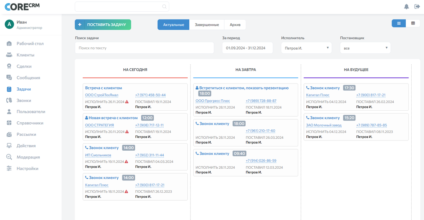Open client ЗАО Молочный завод
Viewport: 424px width, 220px height.
[x=324, y=125]
